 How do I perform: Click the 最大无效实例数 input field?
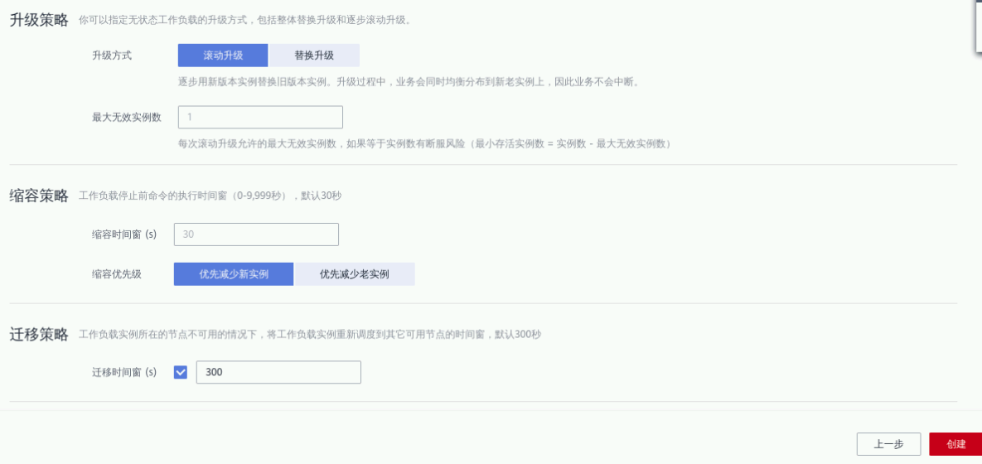pyautogui.click(x=260, y=117)
